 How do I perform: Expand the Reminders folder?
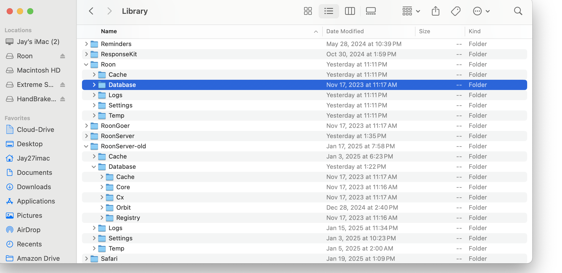pyautogui.click(x=86, y=44)
